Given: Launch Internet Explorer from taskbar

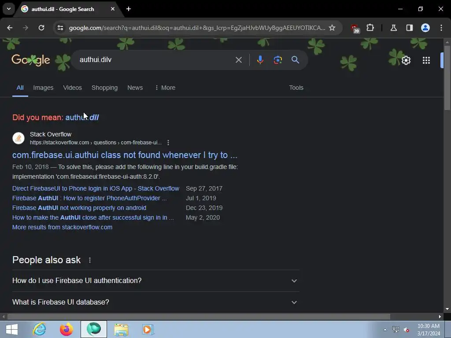Looking at the screenshot, I should click(39, 329).
